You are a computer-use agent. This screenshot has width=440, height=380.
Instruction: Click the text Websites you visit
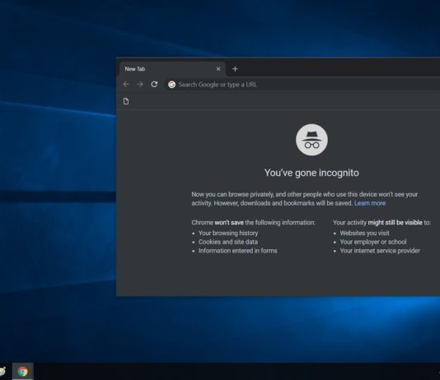pos(364,233)
